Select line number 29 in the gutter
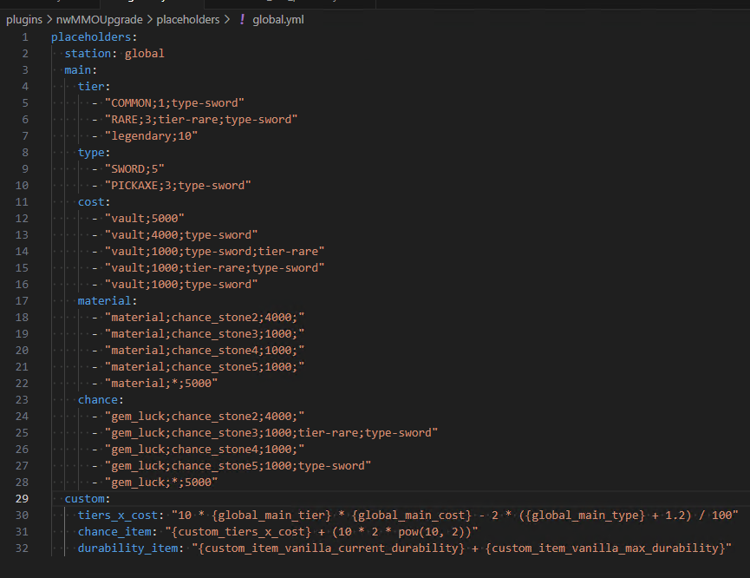The width and height of the screenshot is (750, 578). [22, 498]
